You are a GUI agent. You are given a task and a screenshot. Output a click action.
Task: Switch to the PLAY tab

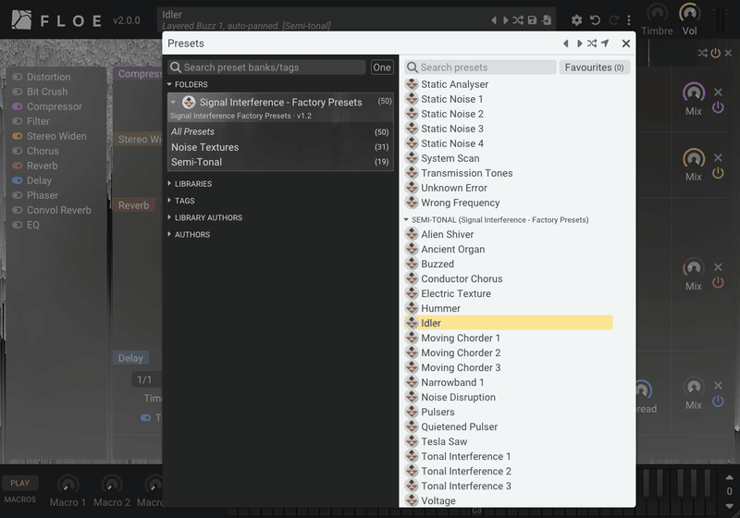19,483
